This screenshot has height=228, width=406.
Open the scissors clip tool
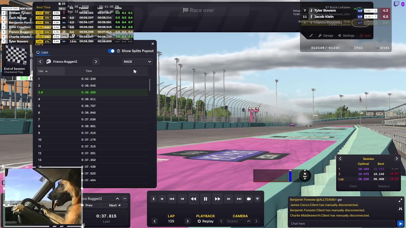click(x=258, y=199)
